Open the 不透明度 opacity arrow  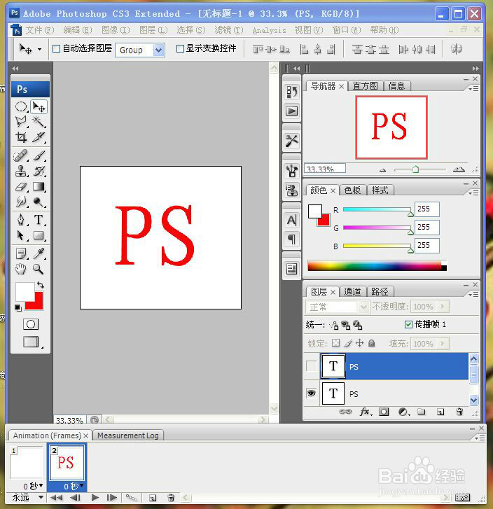(443, 307)
